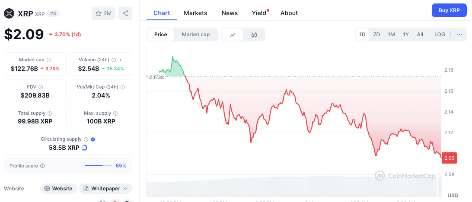Expand Volume (24h) chevron arrow

click(x=121, y=60)
